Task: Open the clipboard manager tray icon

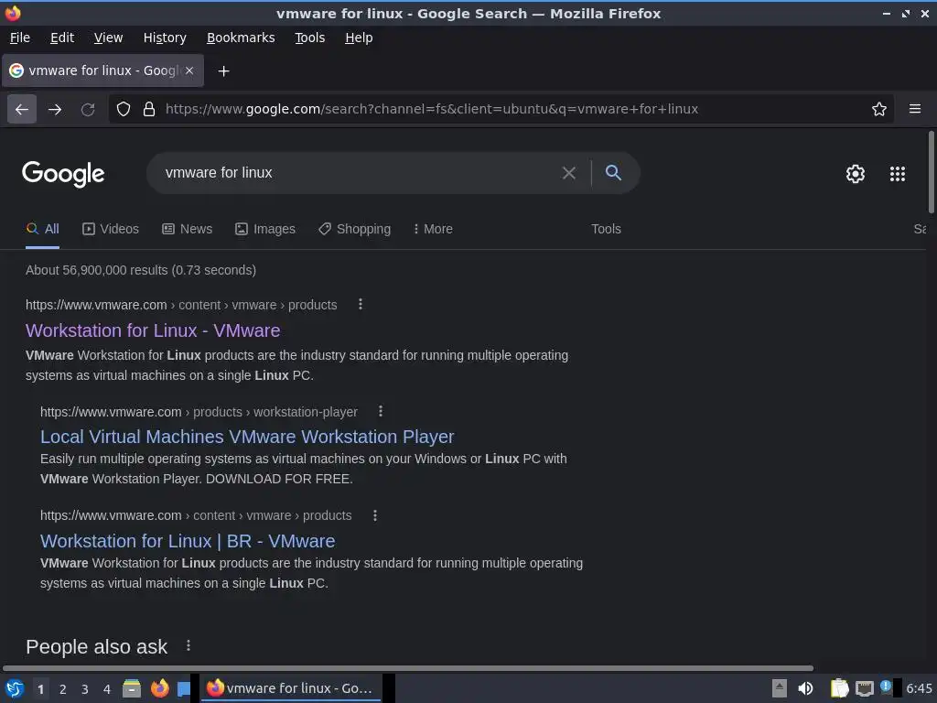Action: (839, 688)
